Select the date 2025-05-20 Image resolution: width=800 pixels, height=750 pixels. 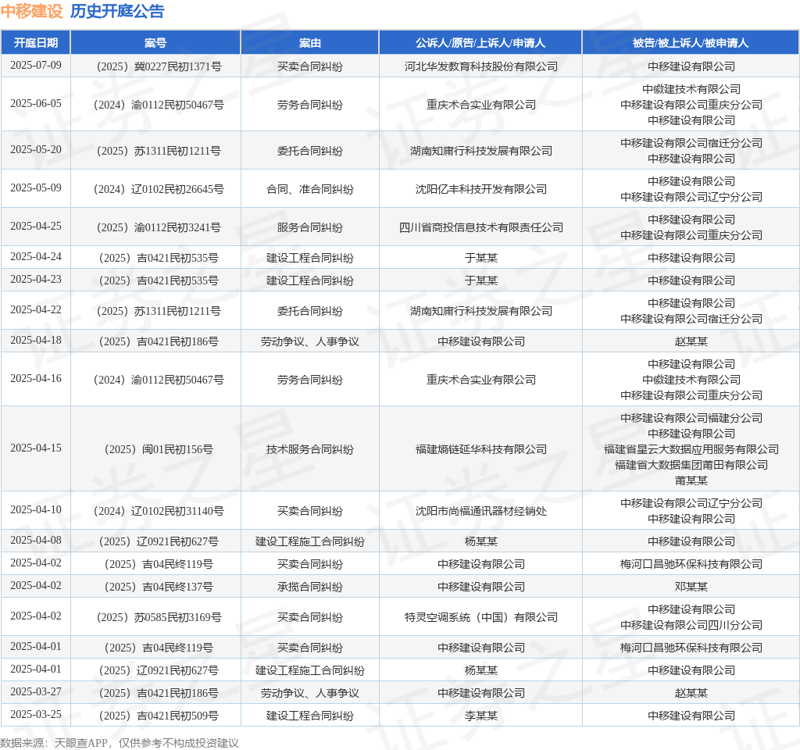click(36, 149)
